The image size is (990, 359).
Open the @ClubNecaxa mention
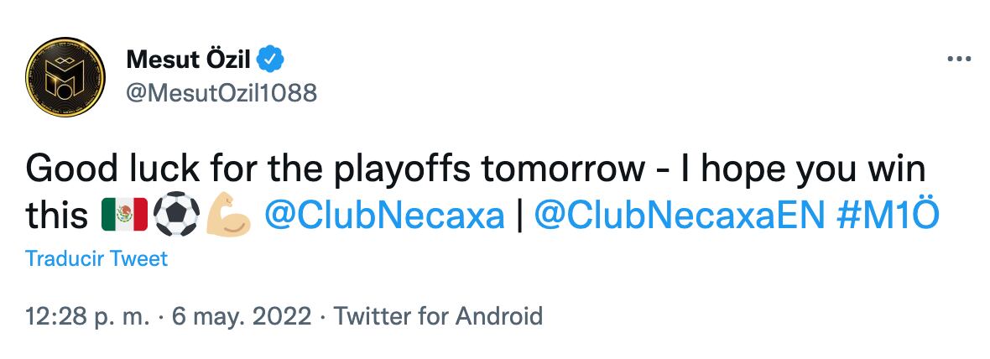pyautogui.click(x=384, y=216)
